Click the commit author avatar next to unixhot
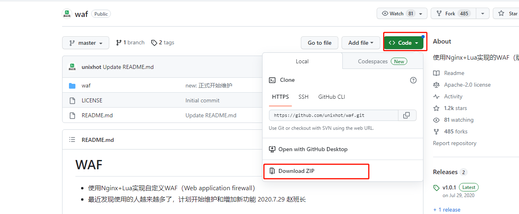Screen dimensions: 519x214 click(72, 67)
